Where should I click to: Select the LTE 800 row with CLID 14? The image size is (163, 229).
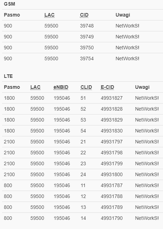point(83,218)
